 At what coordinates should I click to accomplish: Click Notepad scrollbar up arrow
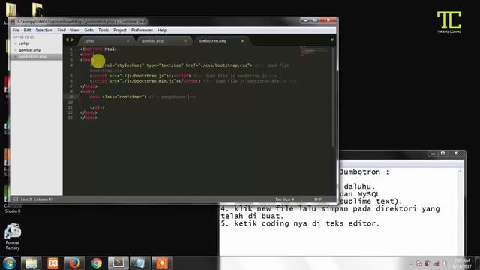coord(460,172)
